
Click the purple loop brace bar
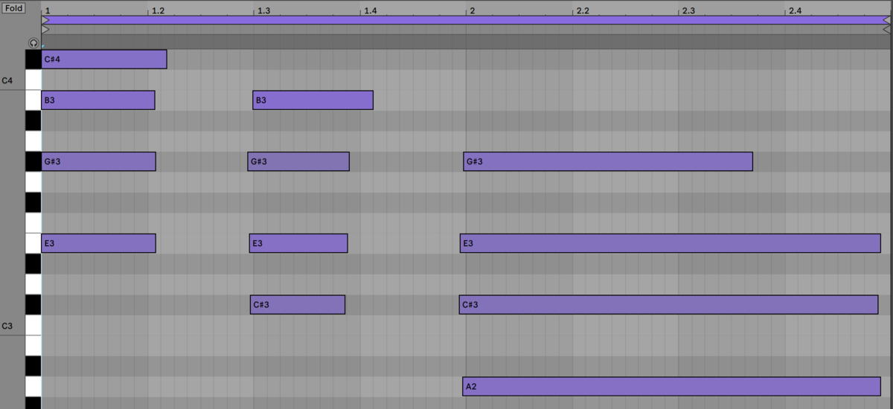[x=466, y=20]
